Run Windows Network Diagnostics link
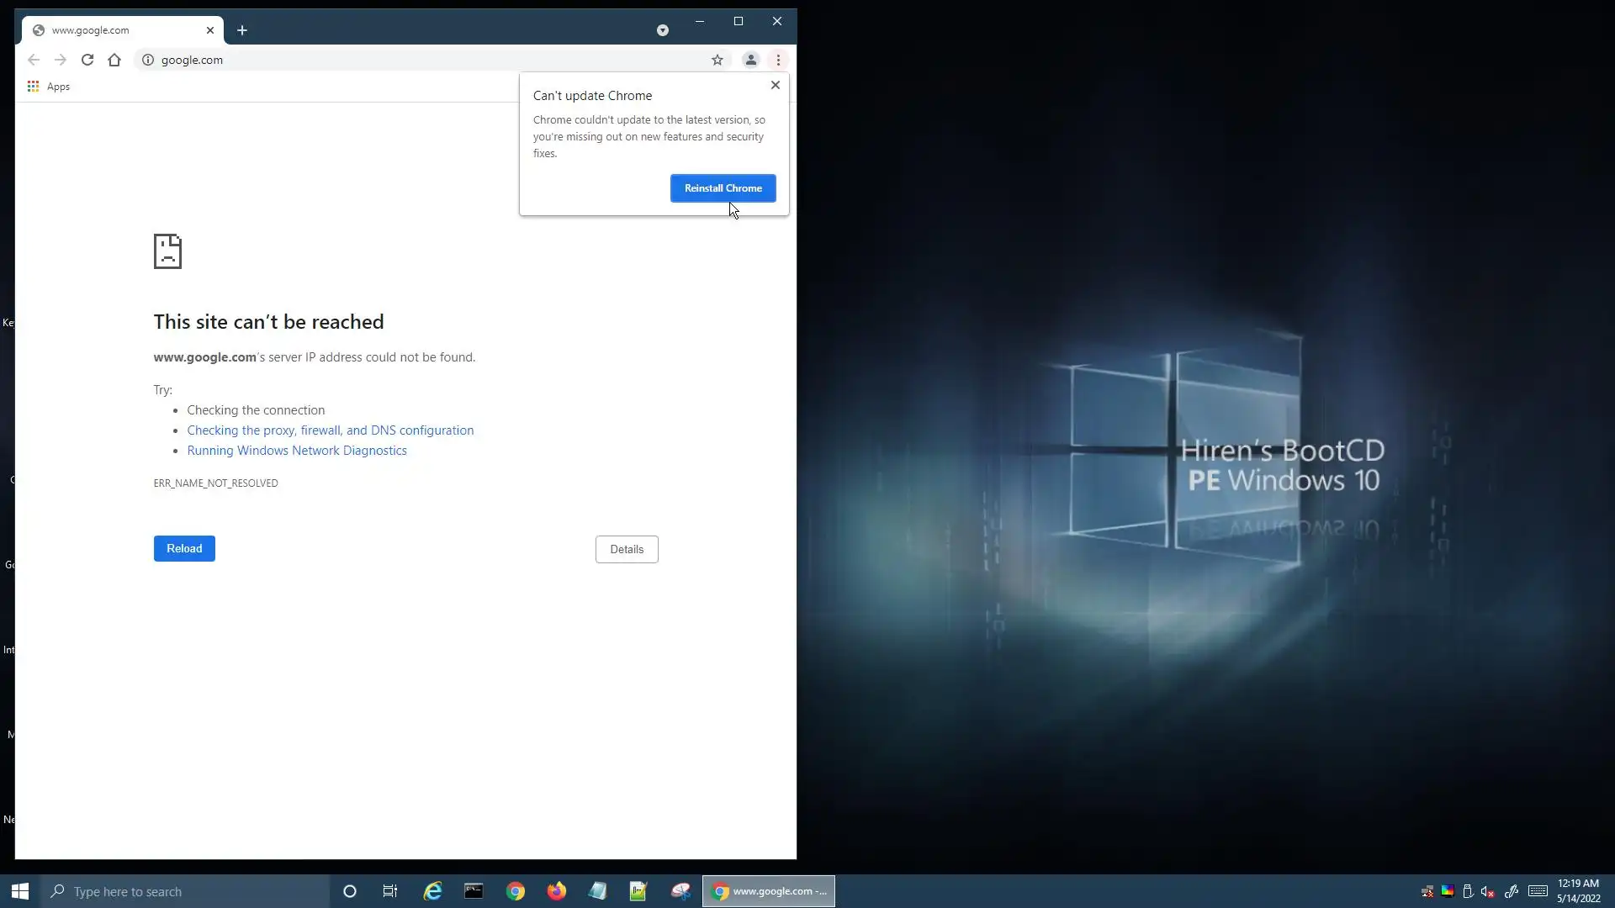1615x908 pixels. pos(296,451)
